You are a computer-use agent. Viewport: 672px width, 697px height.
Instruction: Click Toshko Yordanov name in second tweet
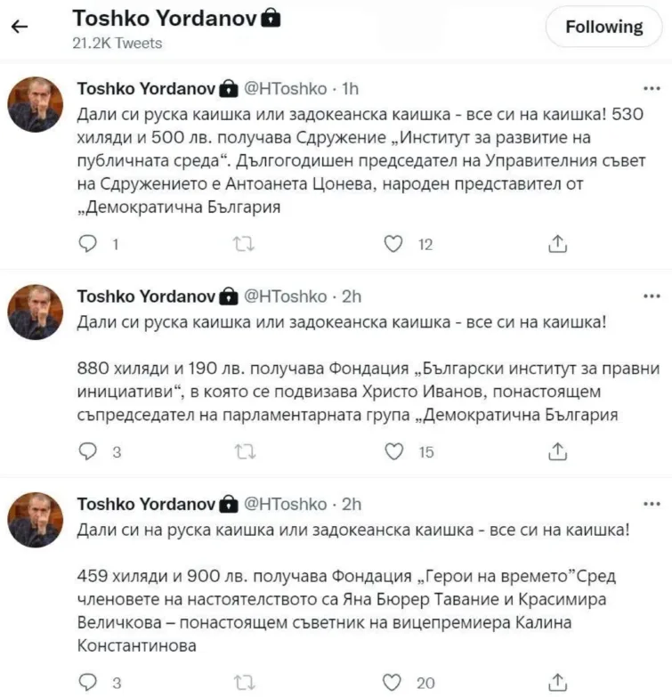tap(146, 296)
